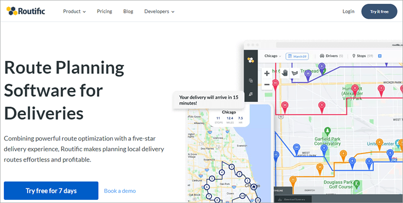Click the Routific hexagon icon in dark sidebar

(x=251, y=60)
